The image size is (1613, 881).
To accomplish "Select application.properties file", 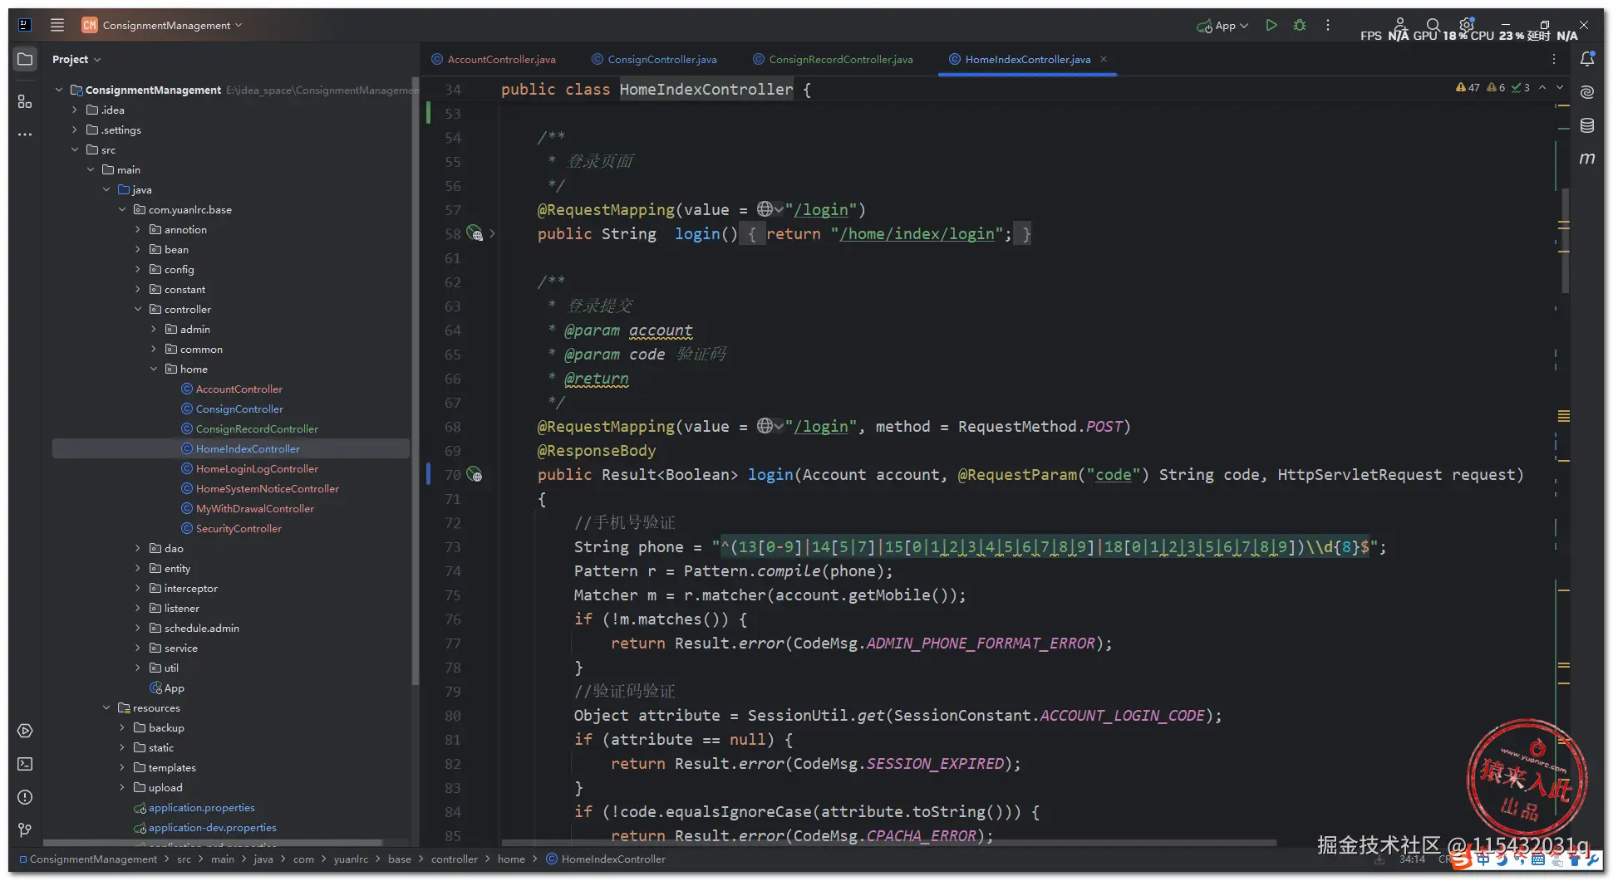I will click(201, 807).
